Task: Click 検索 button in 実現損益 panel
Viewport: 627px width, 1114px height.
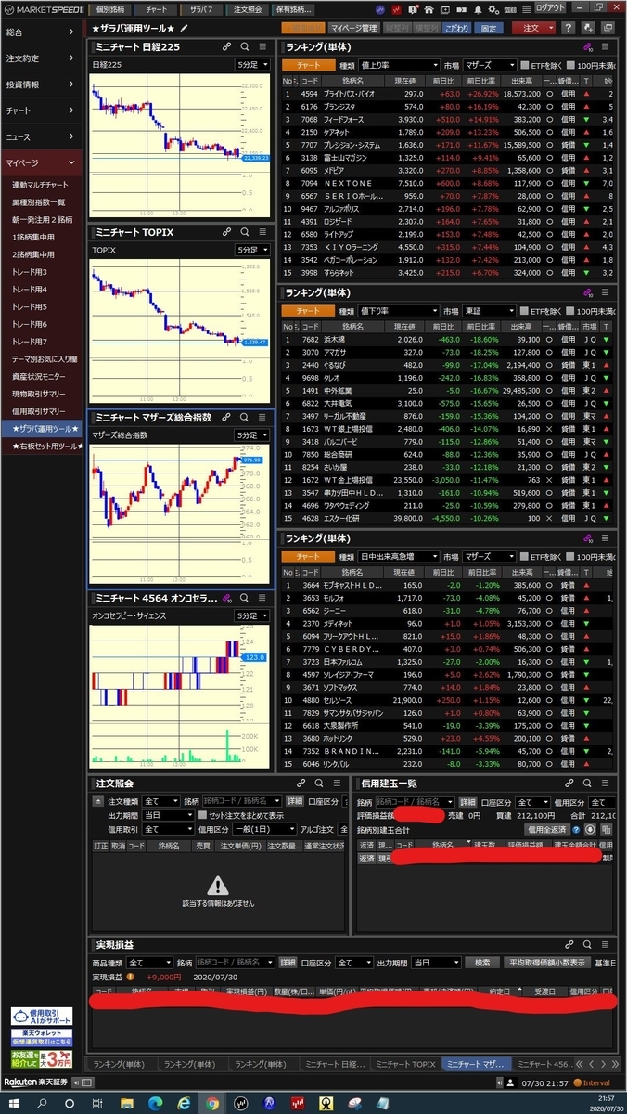Action: click(x=481, y=963)
